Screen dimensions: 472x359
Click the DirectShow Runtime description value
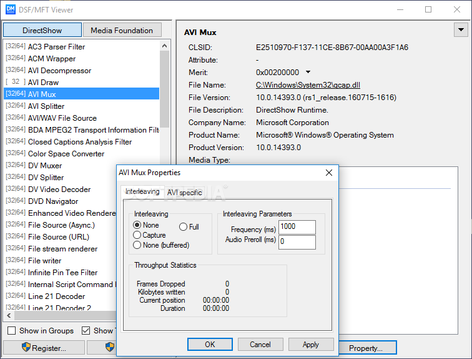292,110
